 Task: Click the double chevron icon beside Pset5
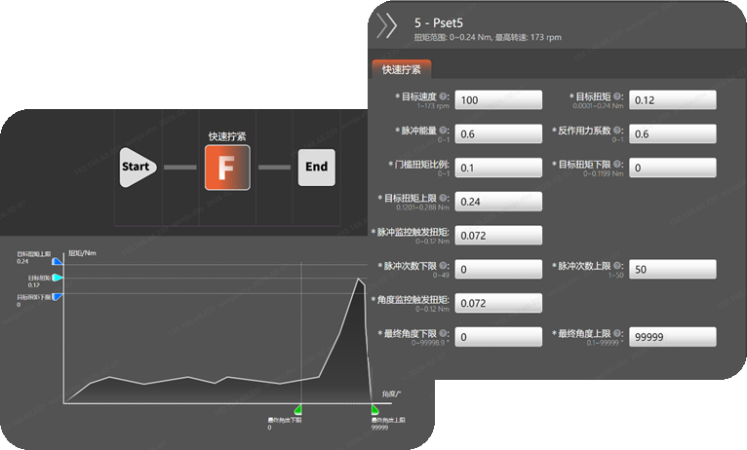point(386,25)
